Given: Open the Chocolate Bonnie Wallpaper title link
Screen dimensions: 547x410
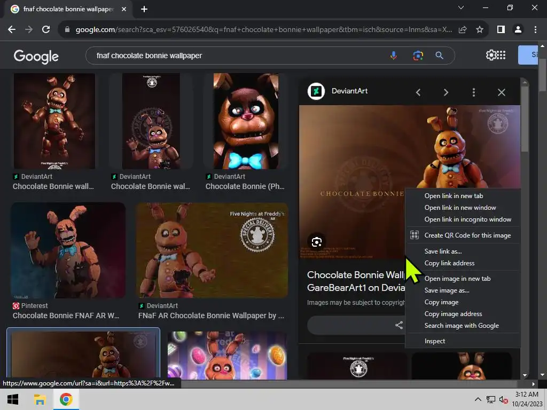Looking at the screenshot, I should pos(356,281).
